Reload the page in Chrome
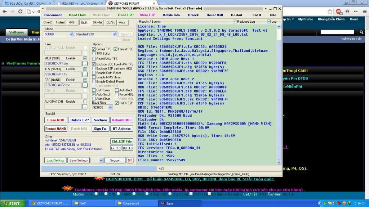This screenshot has width=369, height=207. (21, 11)
